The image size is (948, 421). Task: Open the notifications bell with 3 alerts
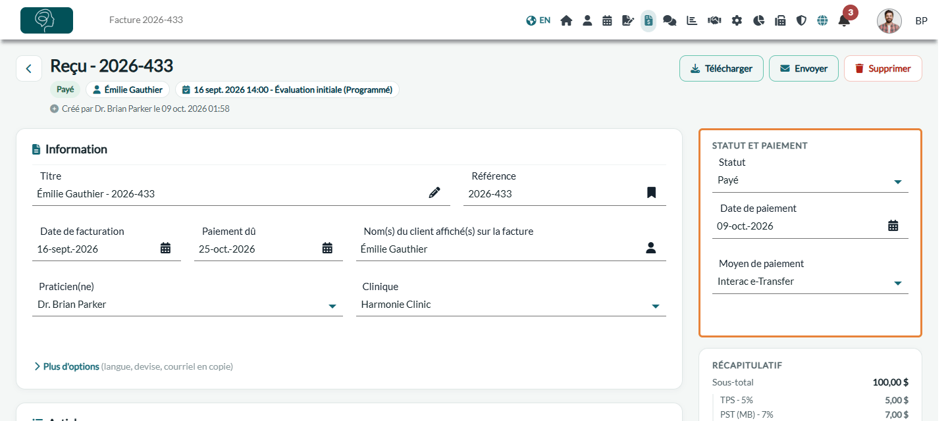tap(844, 20)
